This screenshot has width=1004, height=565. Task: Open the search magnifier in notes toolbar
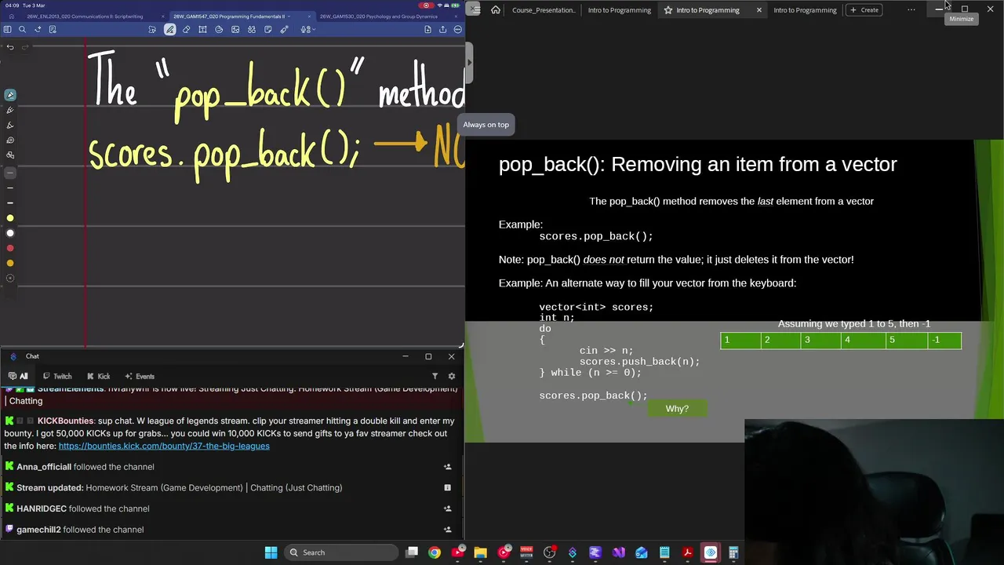(x=22, y=29)
